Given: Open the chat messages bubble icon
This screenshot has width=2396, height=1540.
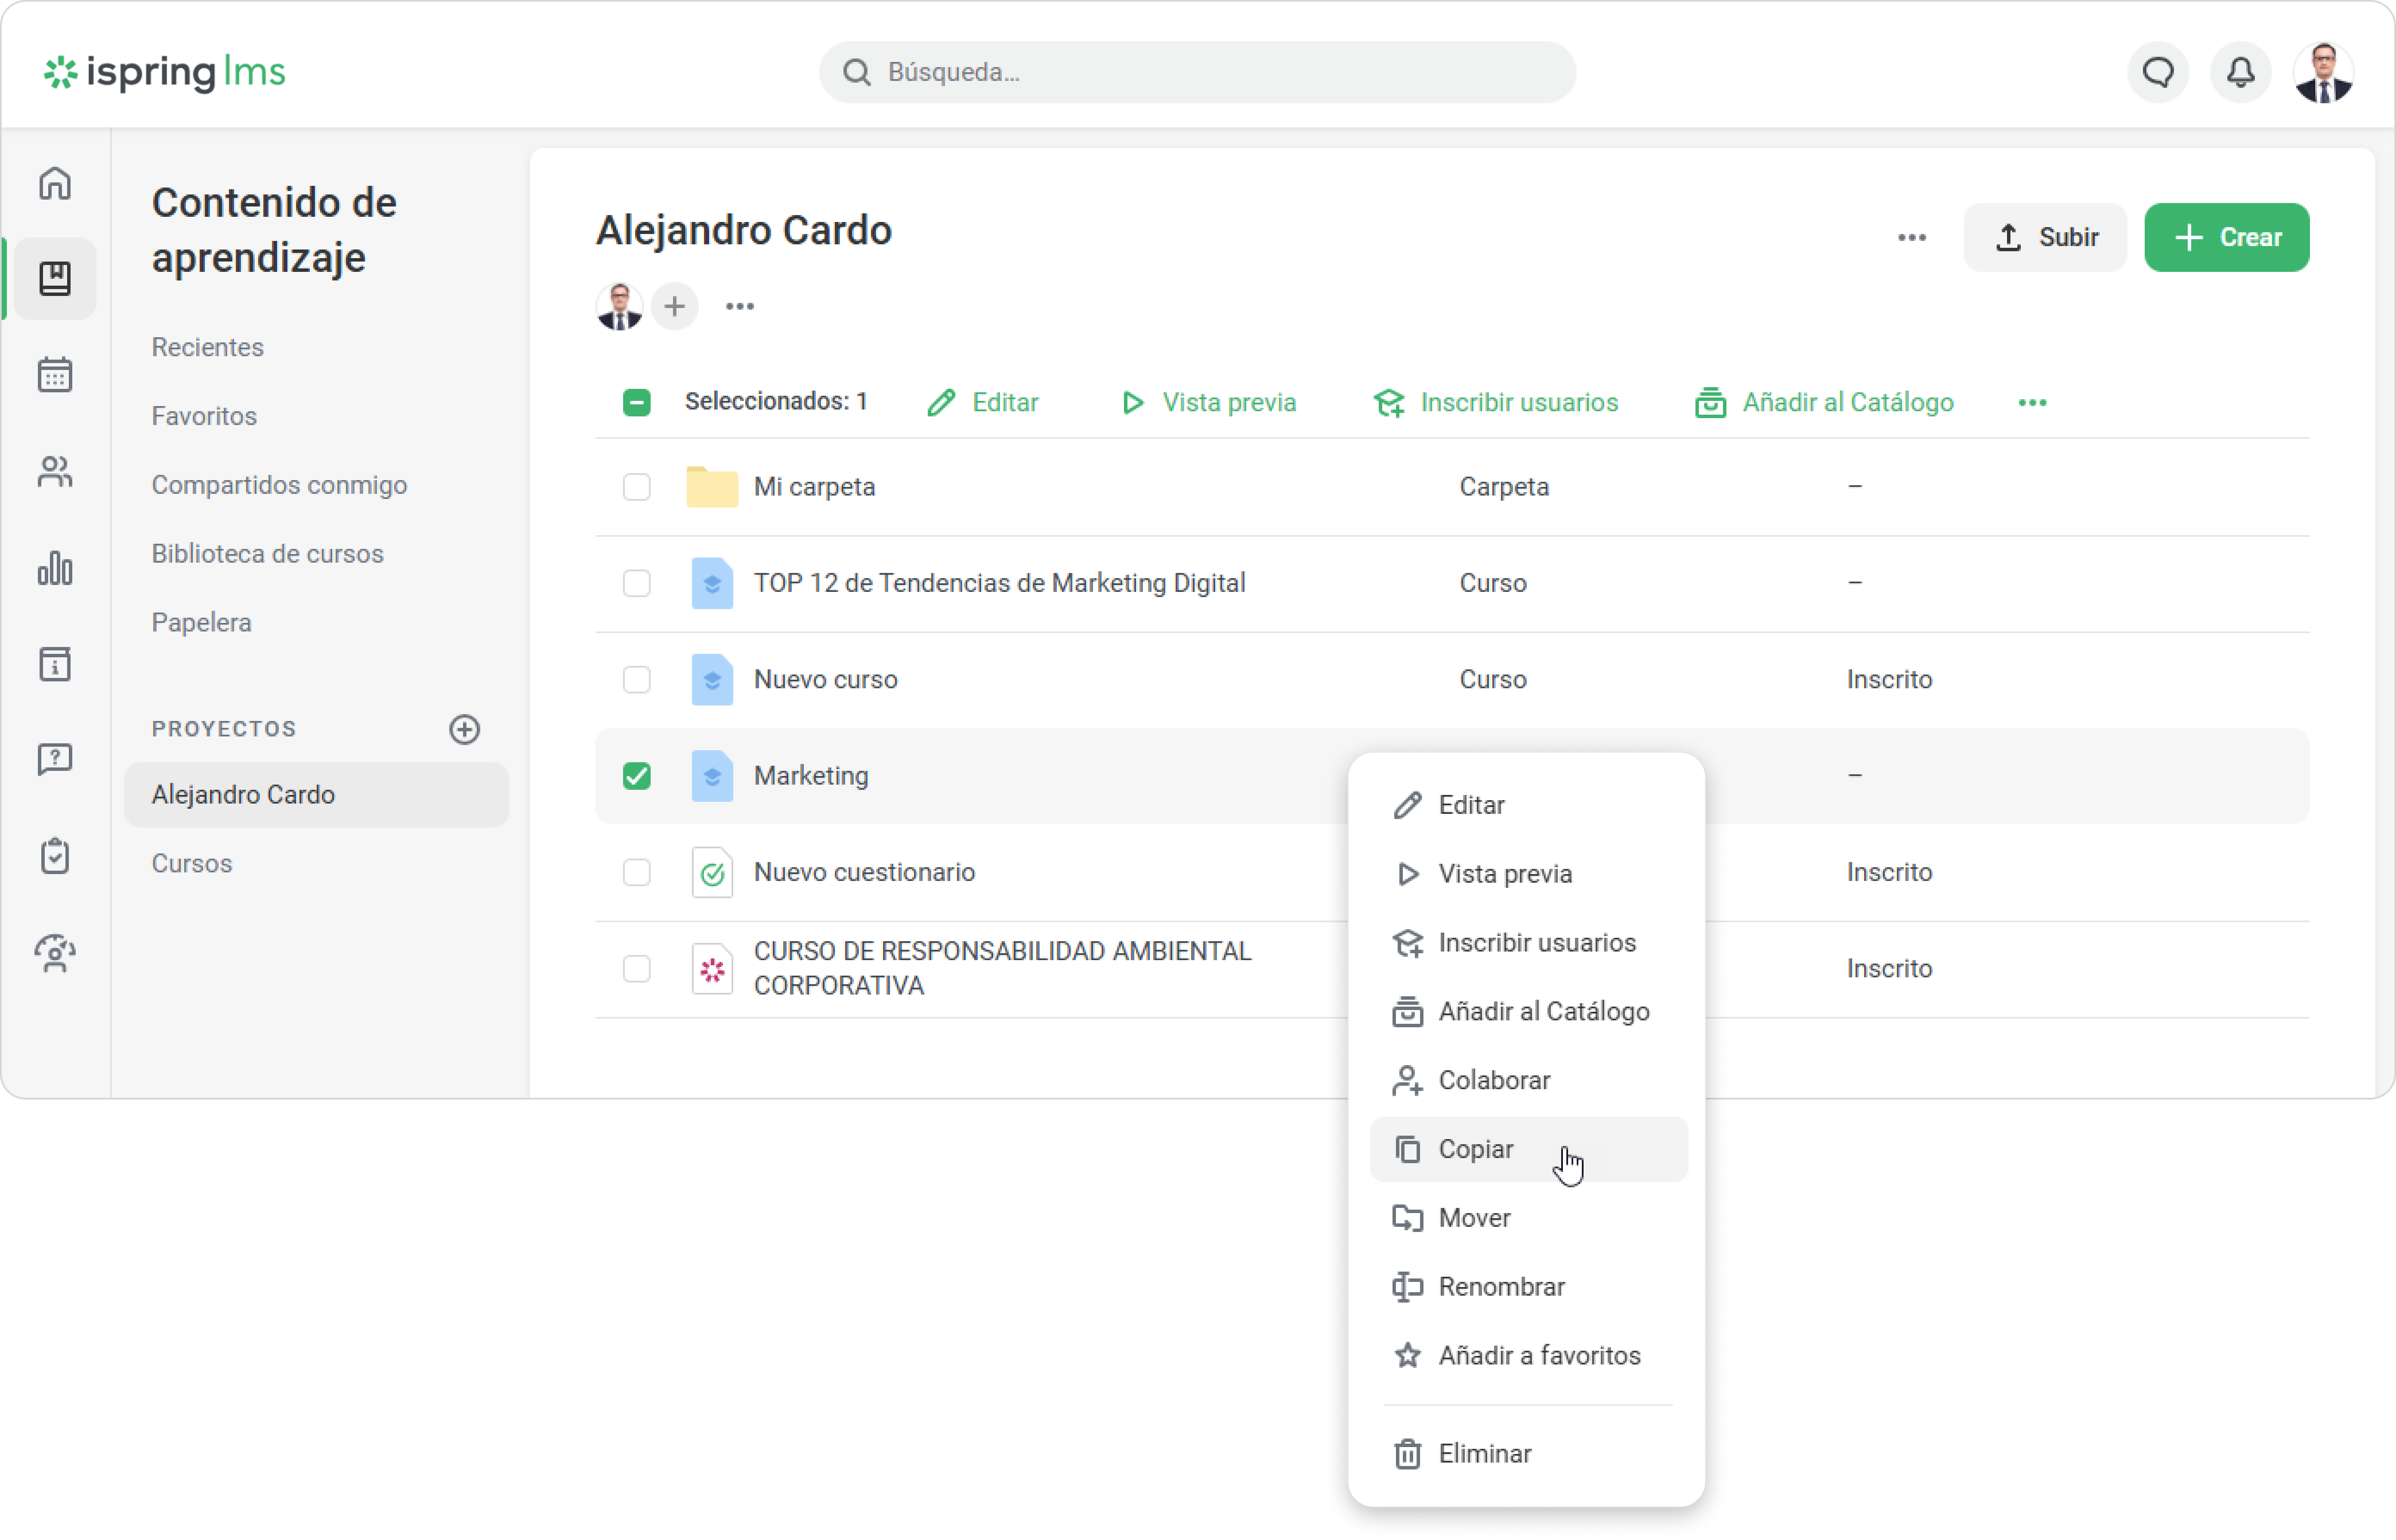Looking at the screenshot, I should 2158,72.
